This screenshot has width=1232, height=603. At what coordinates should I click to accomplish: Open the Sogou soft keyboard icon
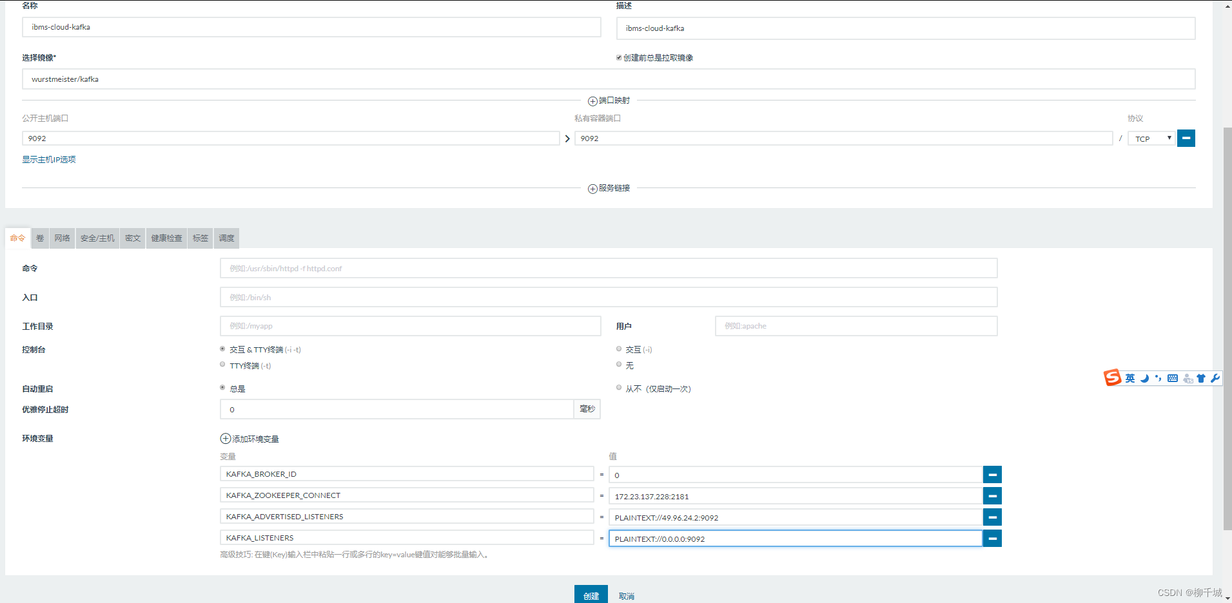click(1173, 378)
